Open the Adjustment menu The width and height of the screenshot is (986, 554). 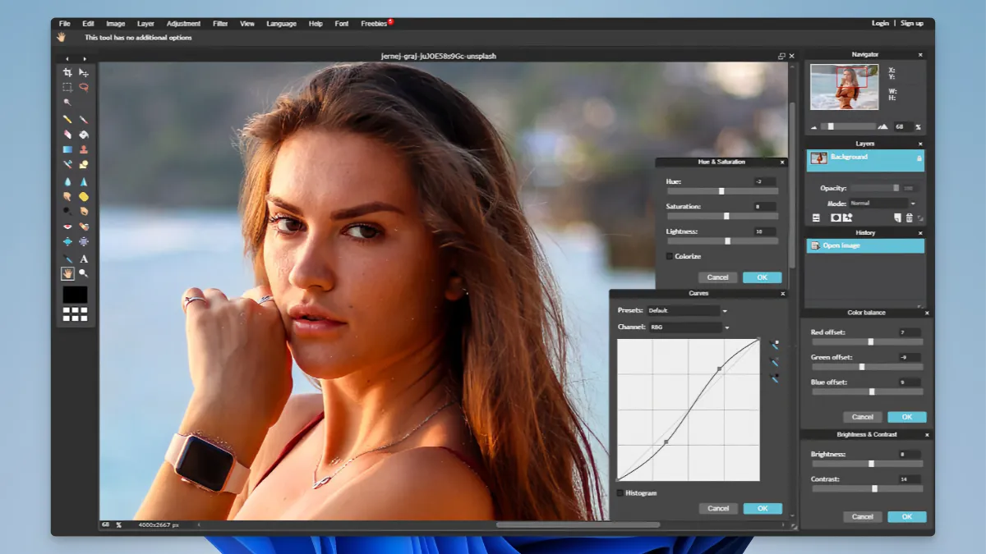(183, 24)
